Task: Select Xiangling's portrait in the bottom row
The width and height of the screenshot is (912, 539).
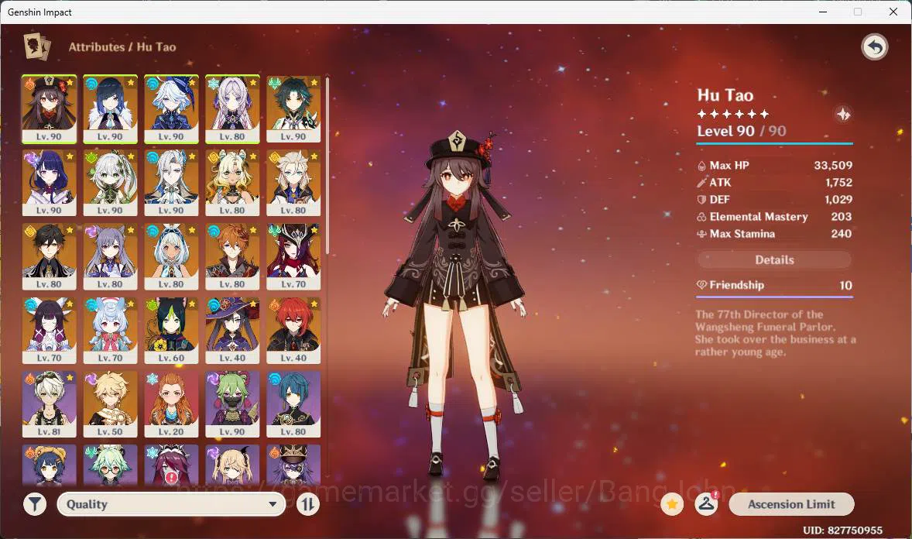Action: pyautogui.click(x=49, y=465)
